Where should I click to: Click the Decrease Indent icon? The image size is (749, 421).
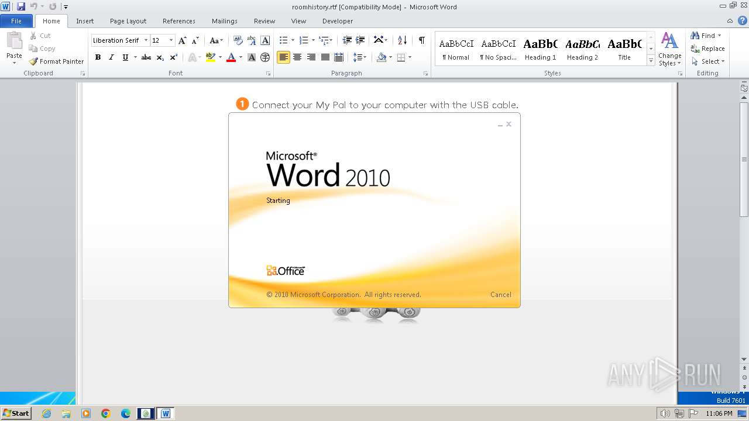point(347,40)
